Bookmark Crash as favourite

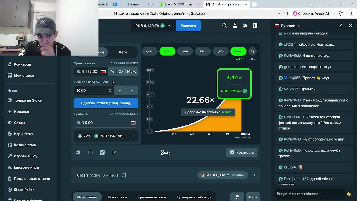click(124, 175)
